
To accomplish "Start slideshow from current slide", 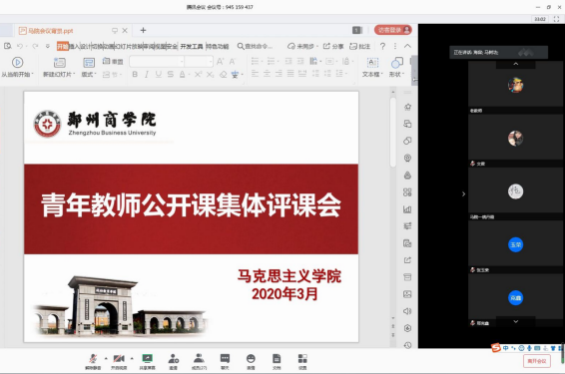I will pyautogui.click(x=17, y=67).
